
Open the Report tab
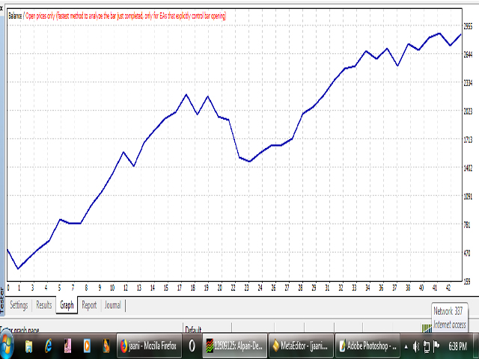[x=89, y=305]
